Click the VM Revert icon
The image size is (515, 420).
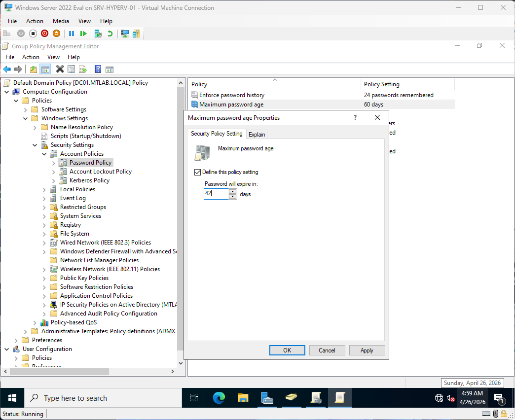[x=110, y=34]
